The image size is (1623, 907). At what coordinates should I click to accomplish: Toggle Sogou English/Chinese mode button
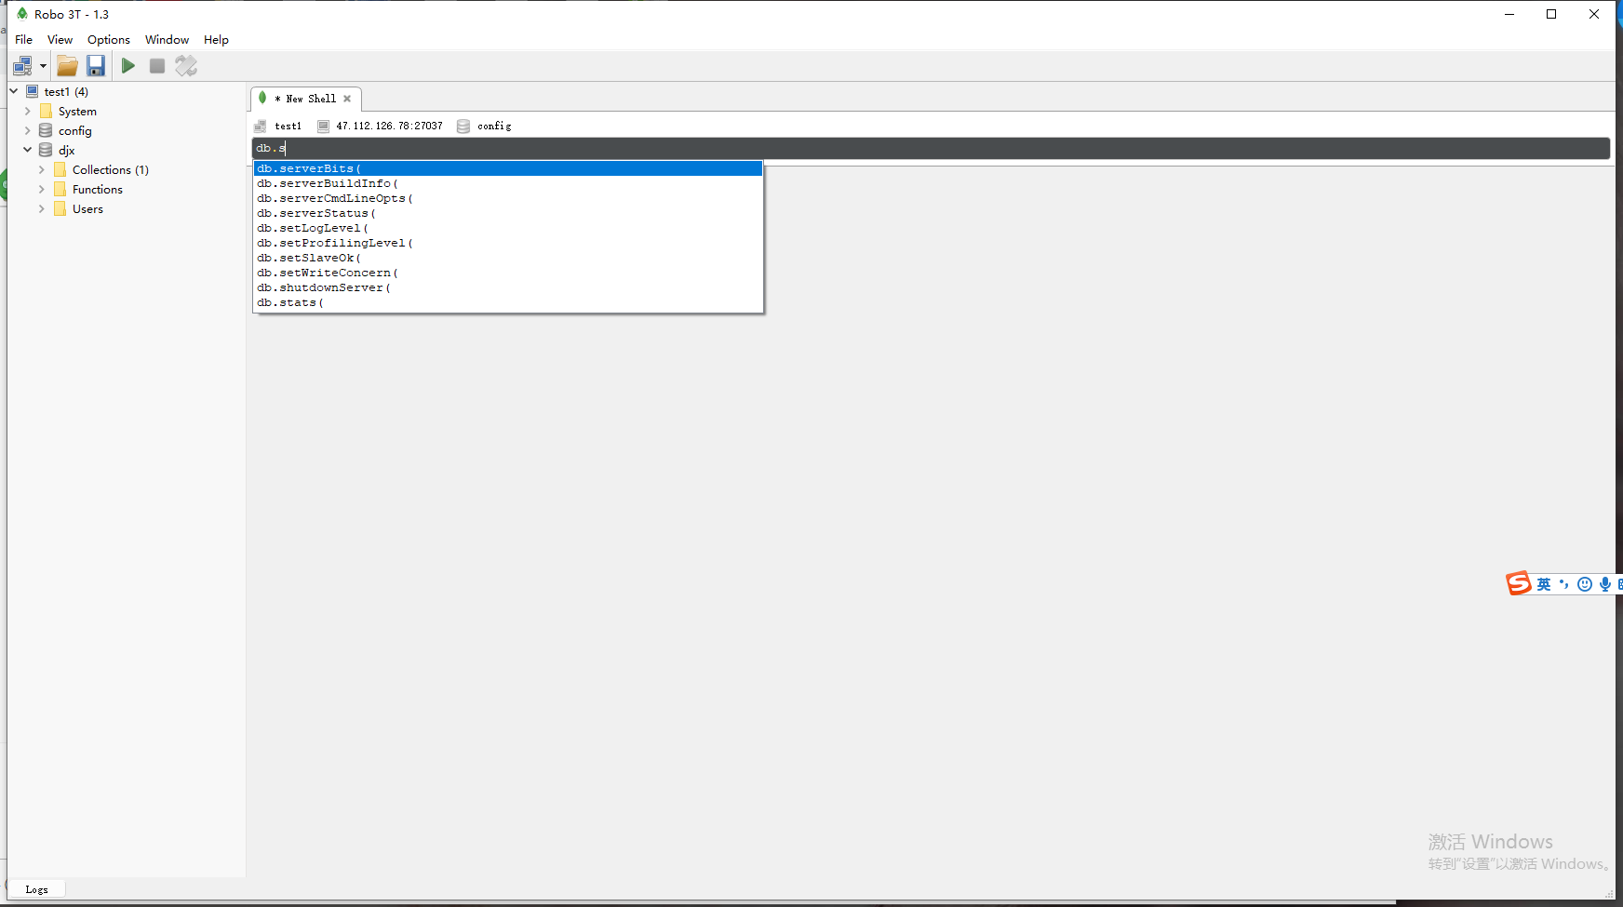point(1544,584)
